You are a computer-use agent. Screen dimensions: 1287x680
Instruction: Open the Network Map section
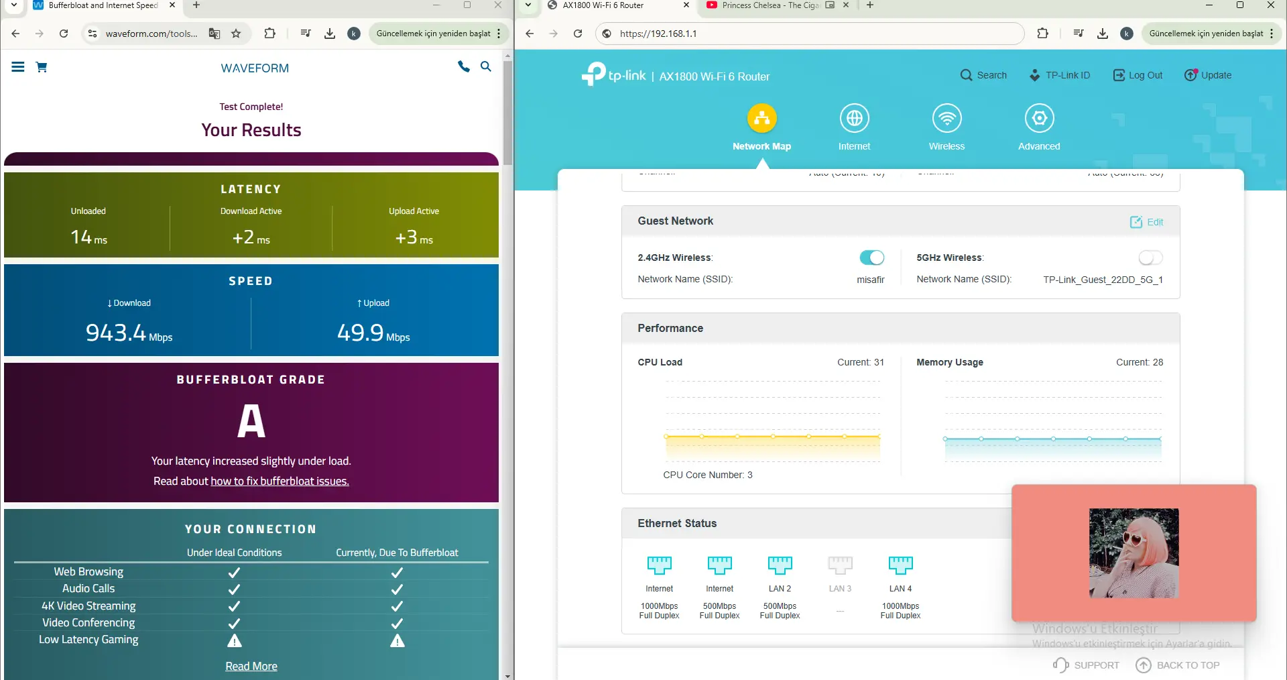point(762,128)
